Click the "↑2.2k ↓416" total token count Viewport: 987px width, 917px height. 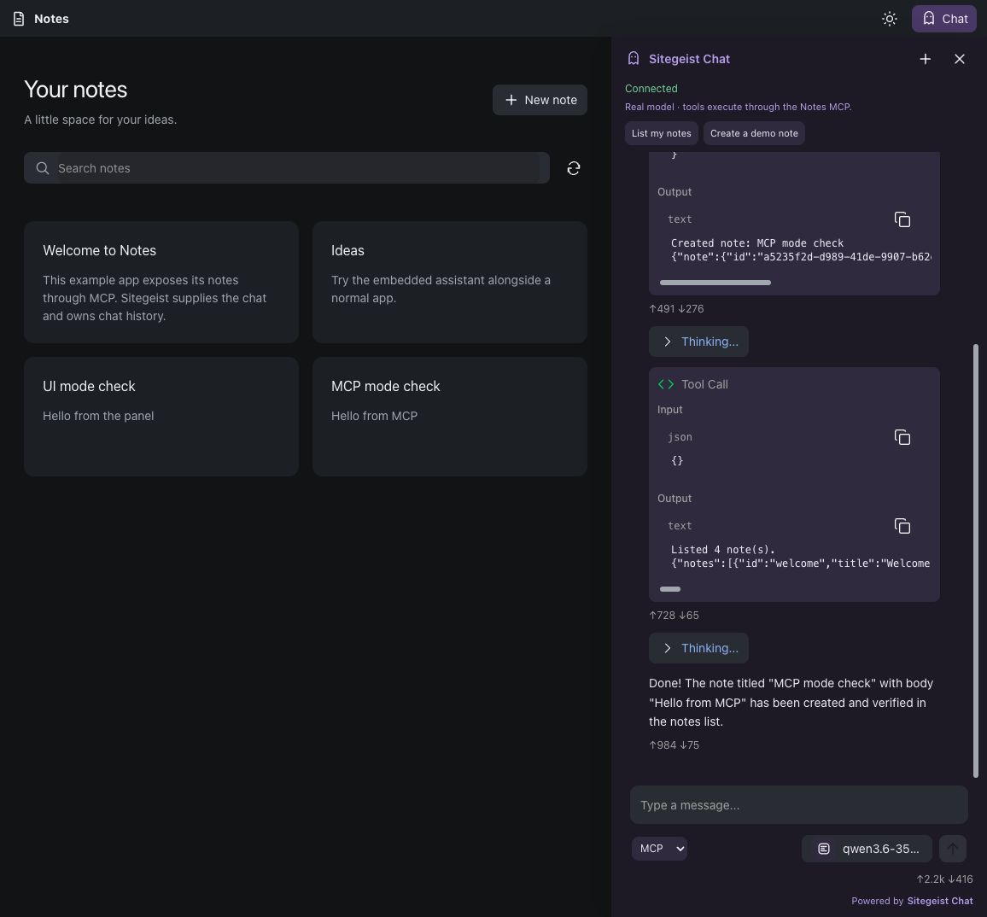[944, 879]
